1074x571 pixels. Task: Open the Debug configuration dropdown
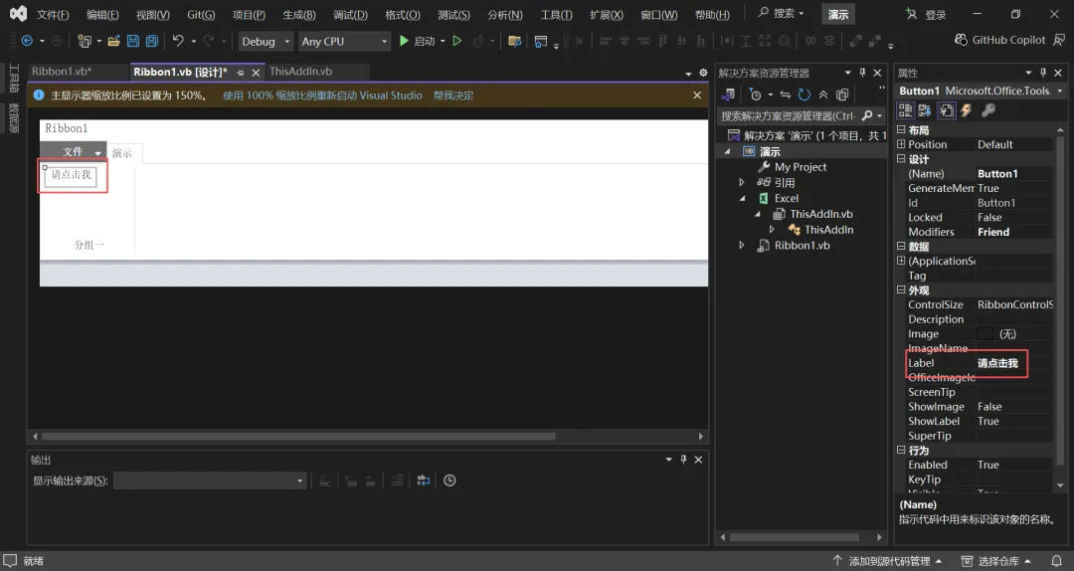[x=266, y=41]
